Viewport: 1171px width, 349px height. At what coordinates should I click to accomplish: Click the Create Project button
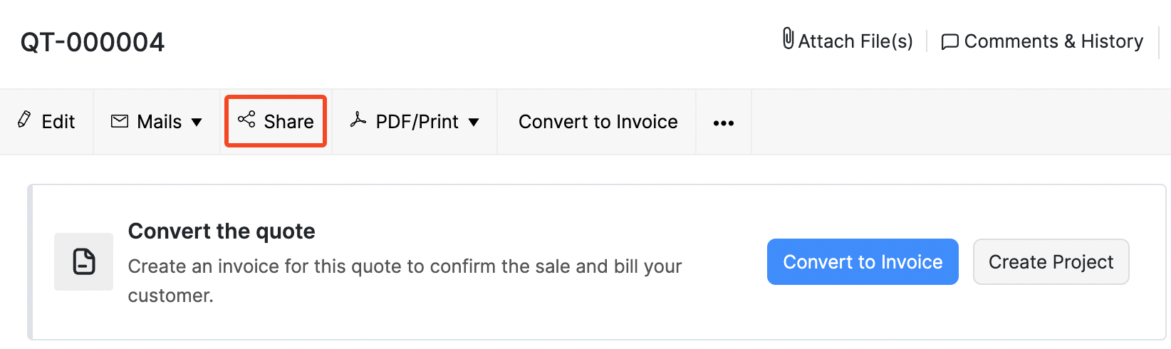1051,262
